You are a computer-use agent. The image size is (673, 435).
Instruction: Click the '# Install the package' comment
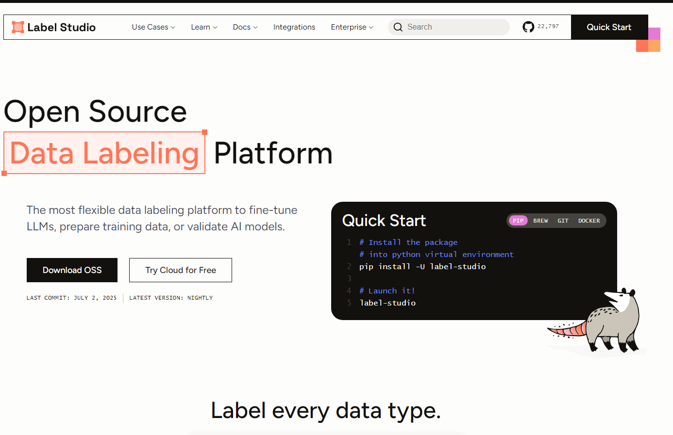(x=408, y=242)
